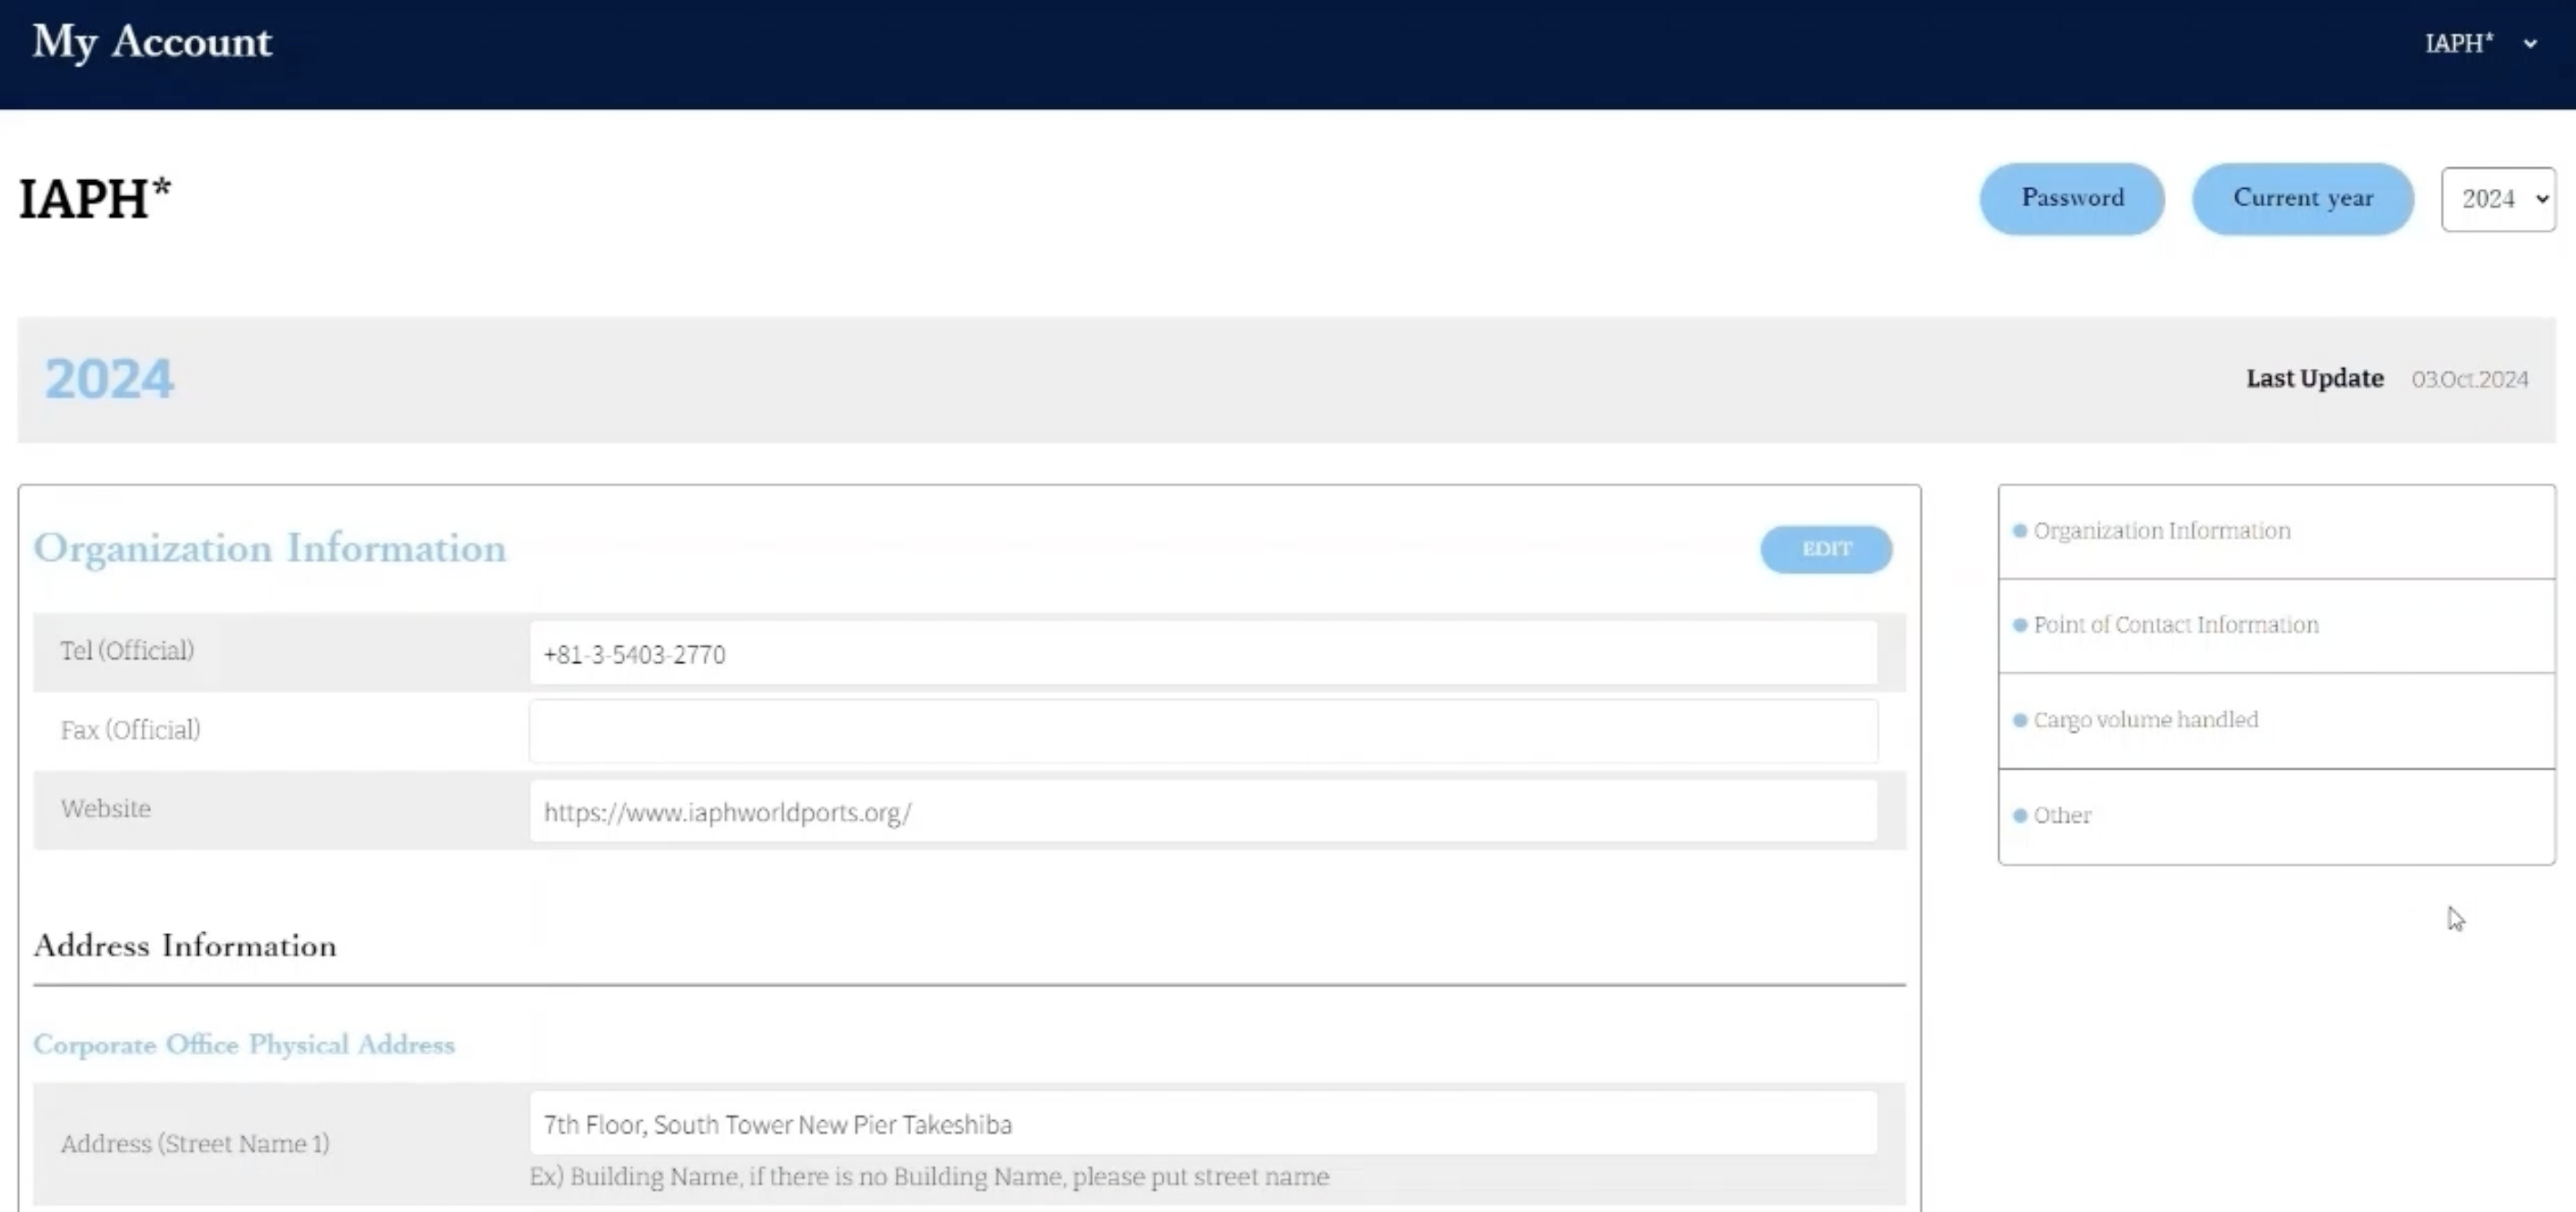Click the Last Update label
The image size is (2576, 1212).
tap(2314, 379)
